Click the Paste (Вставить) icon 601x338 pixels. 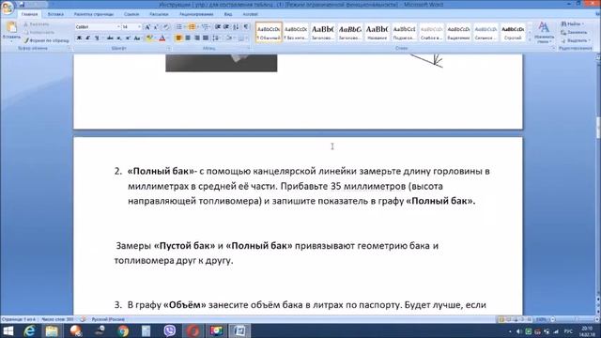point(11,27)
